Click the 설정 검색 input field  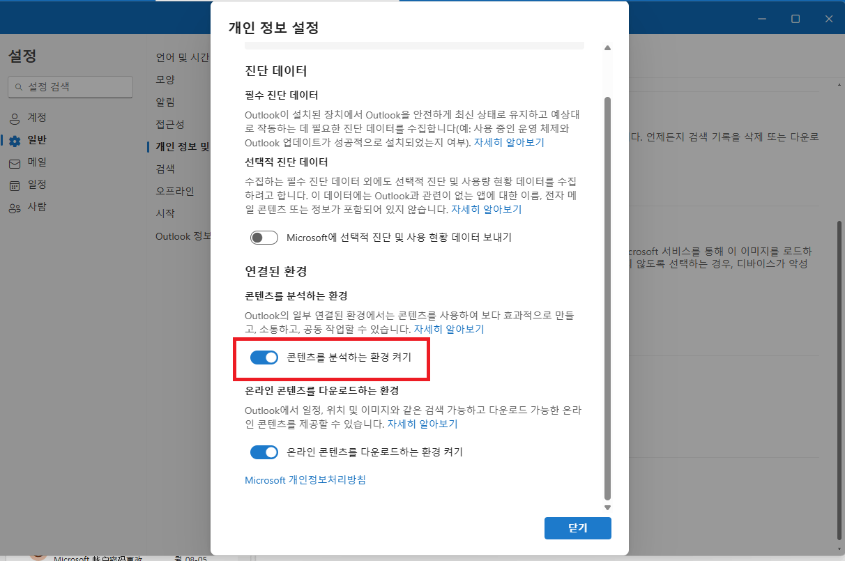click(x=70, y=87)
